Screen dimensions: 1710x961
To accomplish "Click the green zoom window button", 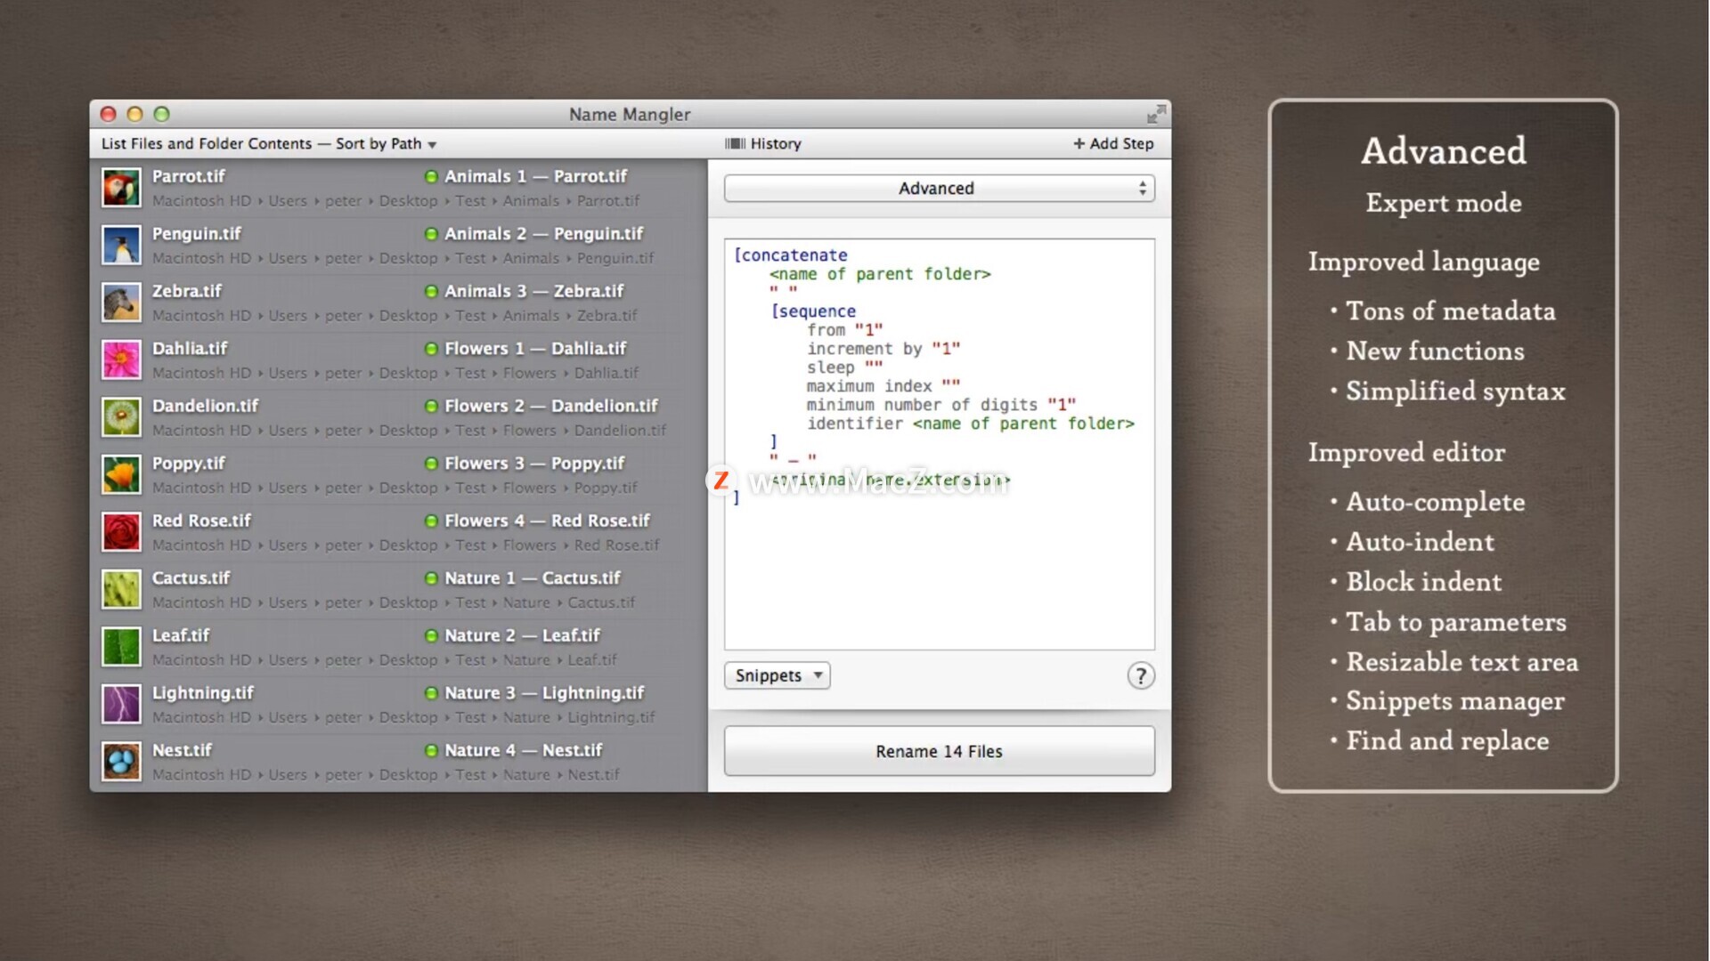I will point(161,114).
